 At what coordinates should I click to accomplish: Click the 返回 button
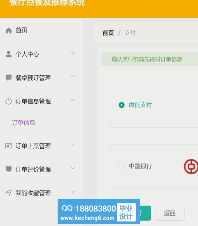coord(170,213)
